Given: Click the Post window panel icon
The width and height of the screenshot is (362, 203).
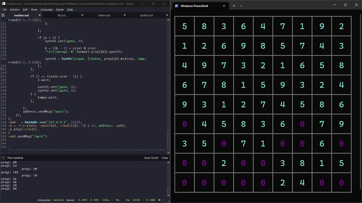Looking at the screenshot, I should [3, 158].
